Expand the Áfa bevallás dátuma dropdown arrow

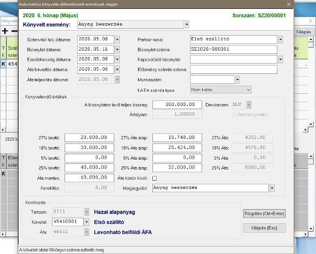point(118,69)
